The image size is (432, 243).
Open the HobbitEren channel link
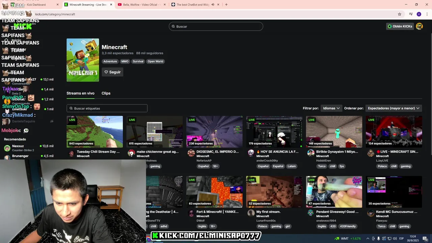pyautogui.click(x=323, y=161)
